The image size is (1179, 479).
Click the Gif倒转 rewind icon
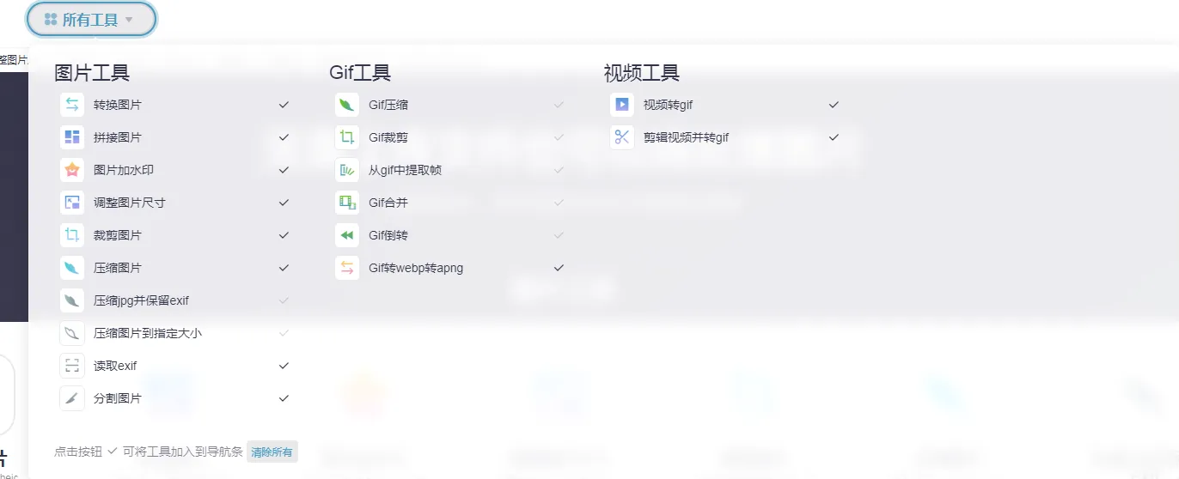(347, 235)
